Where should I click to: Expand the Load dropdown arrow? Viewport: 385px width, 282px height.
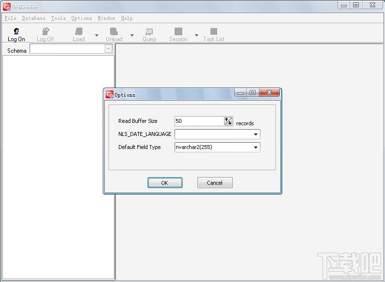pos(97,35)
